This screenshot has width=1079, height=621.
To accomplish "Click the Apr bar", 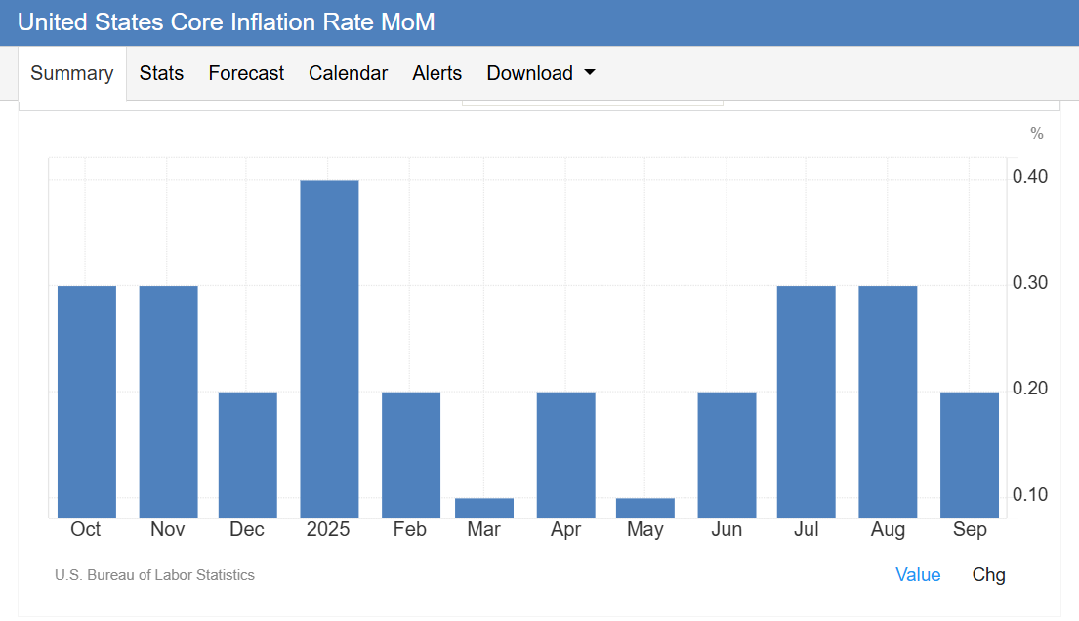I will (x=565, y=454).
